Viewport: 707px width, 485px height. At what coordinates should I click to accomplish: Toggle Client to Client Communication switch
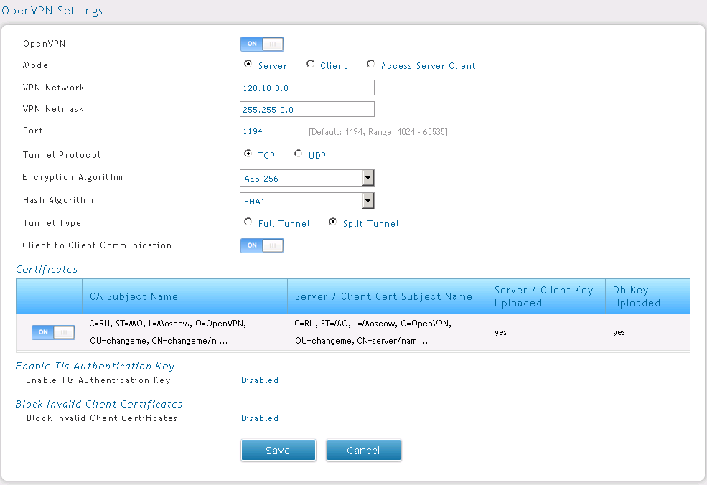(x=262, y=245)
